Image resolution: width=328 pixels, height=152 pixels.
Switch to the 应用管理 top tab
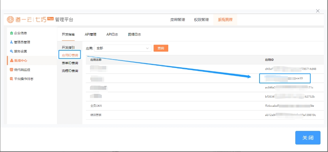point(177,20)
